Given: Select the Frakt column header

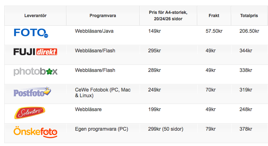Looking at the screenshot, I should click(x=214, y=16).
